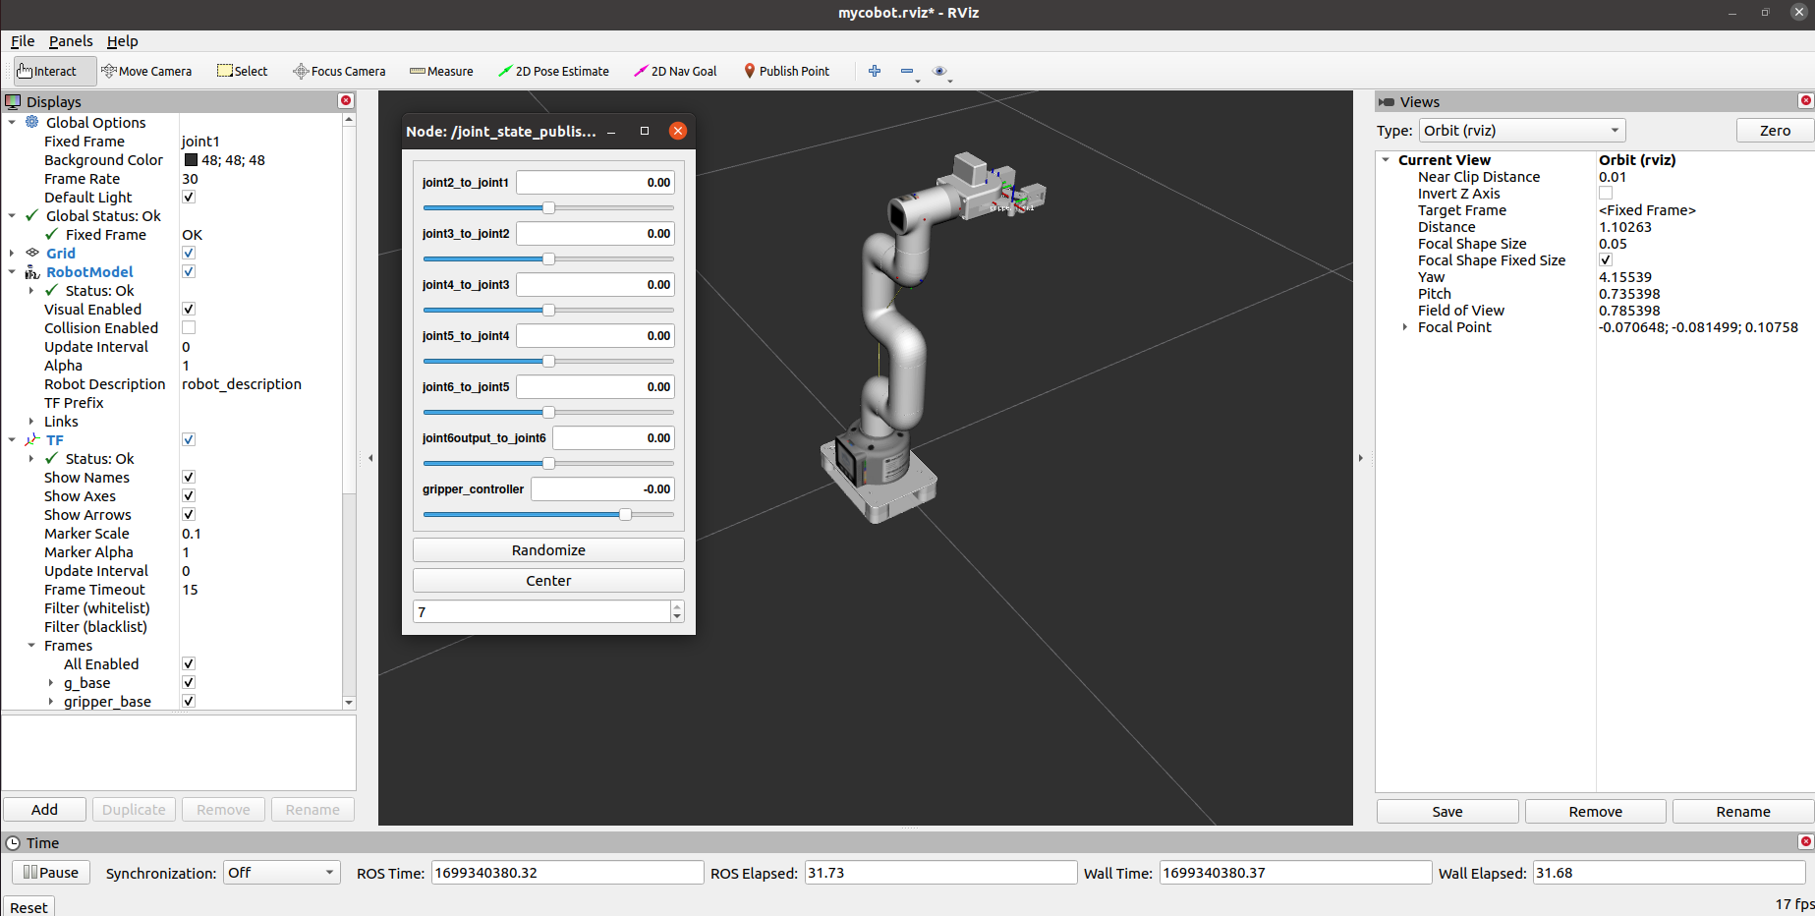This screenshot has height=916, width=1815.
Task: Enable the Collision Enabled checkbox
Action: pos(189,327)
